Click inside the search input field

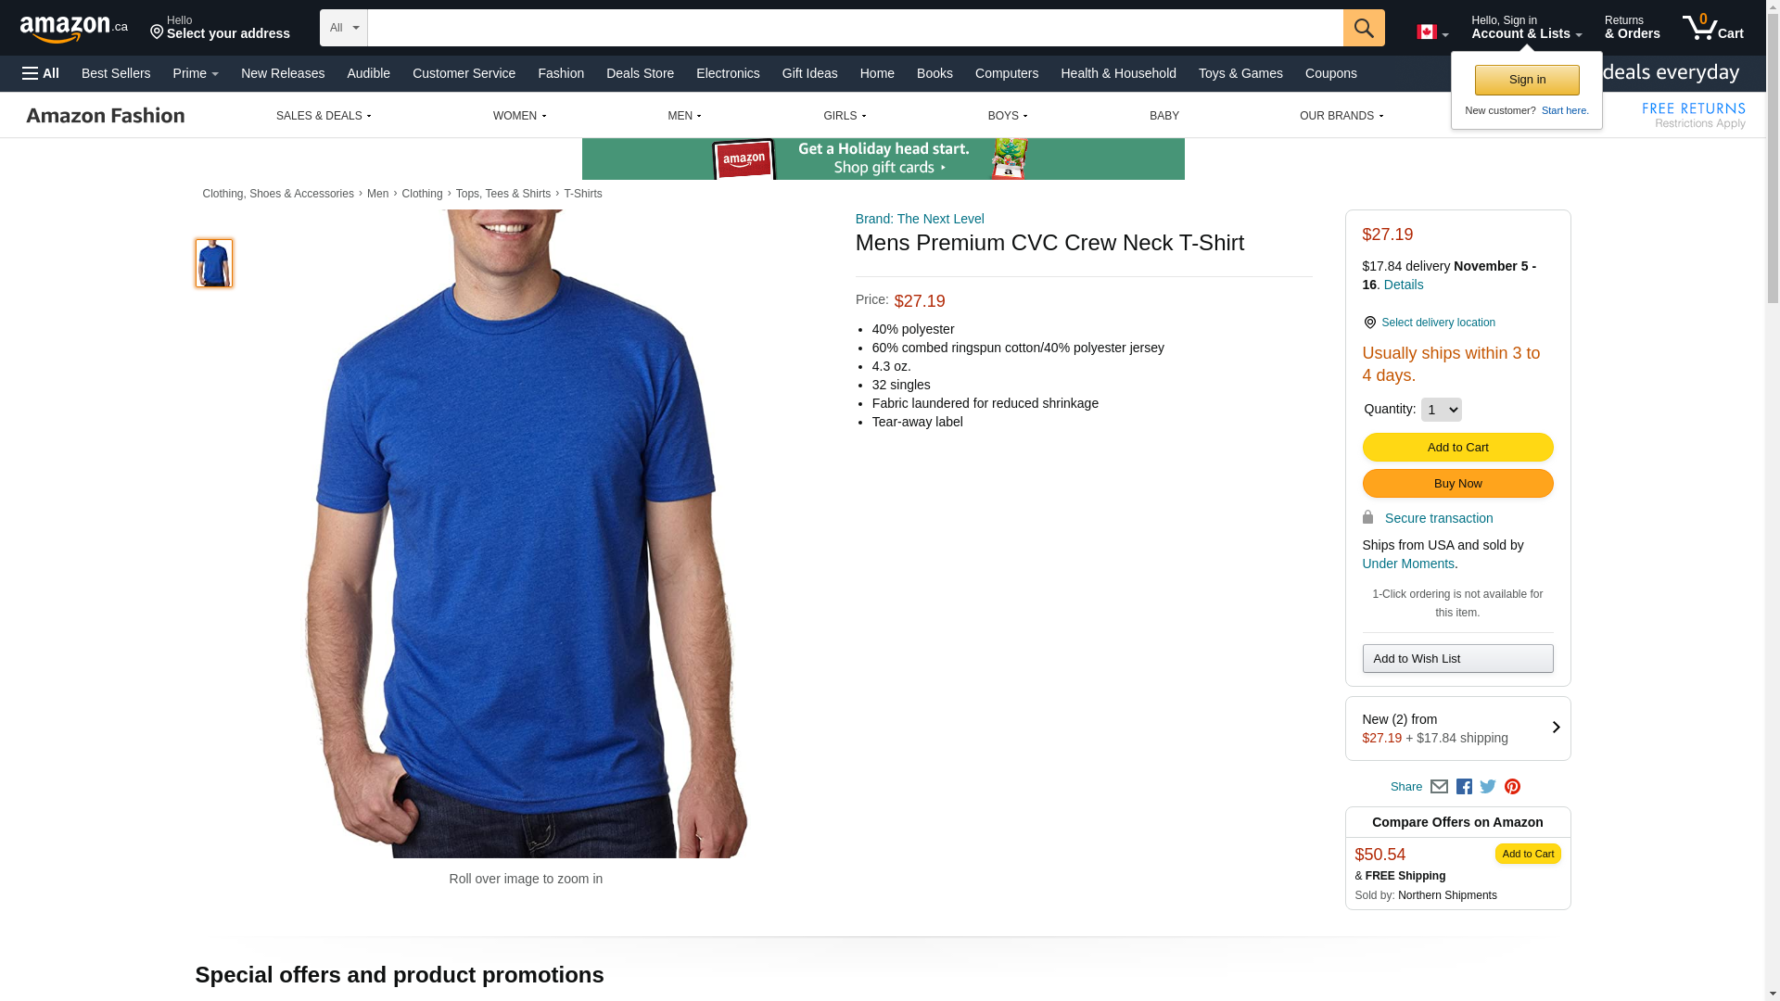(x=855, y=28)
